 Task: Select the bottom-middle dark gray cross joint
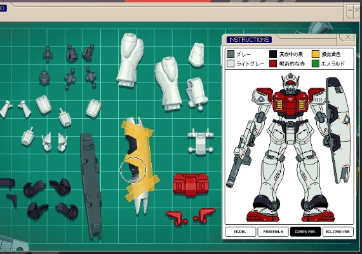pos(70,79)
